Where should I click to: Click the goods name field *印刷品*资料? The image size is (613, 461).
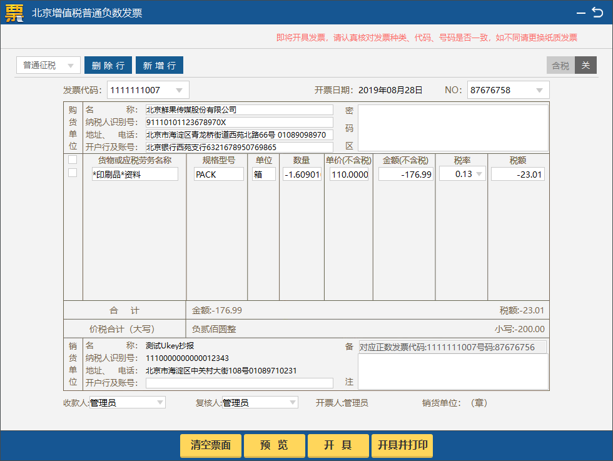tap(135, 175)
